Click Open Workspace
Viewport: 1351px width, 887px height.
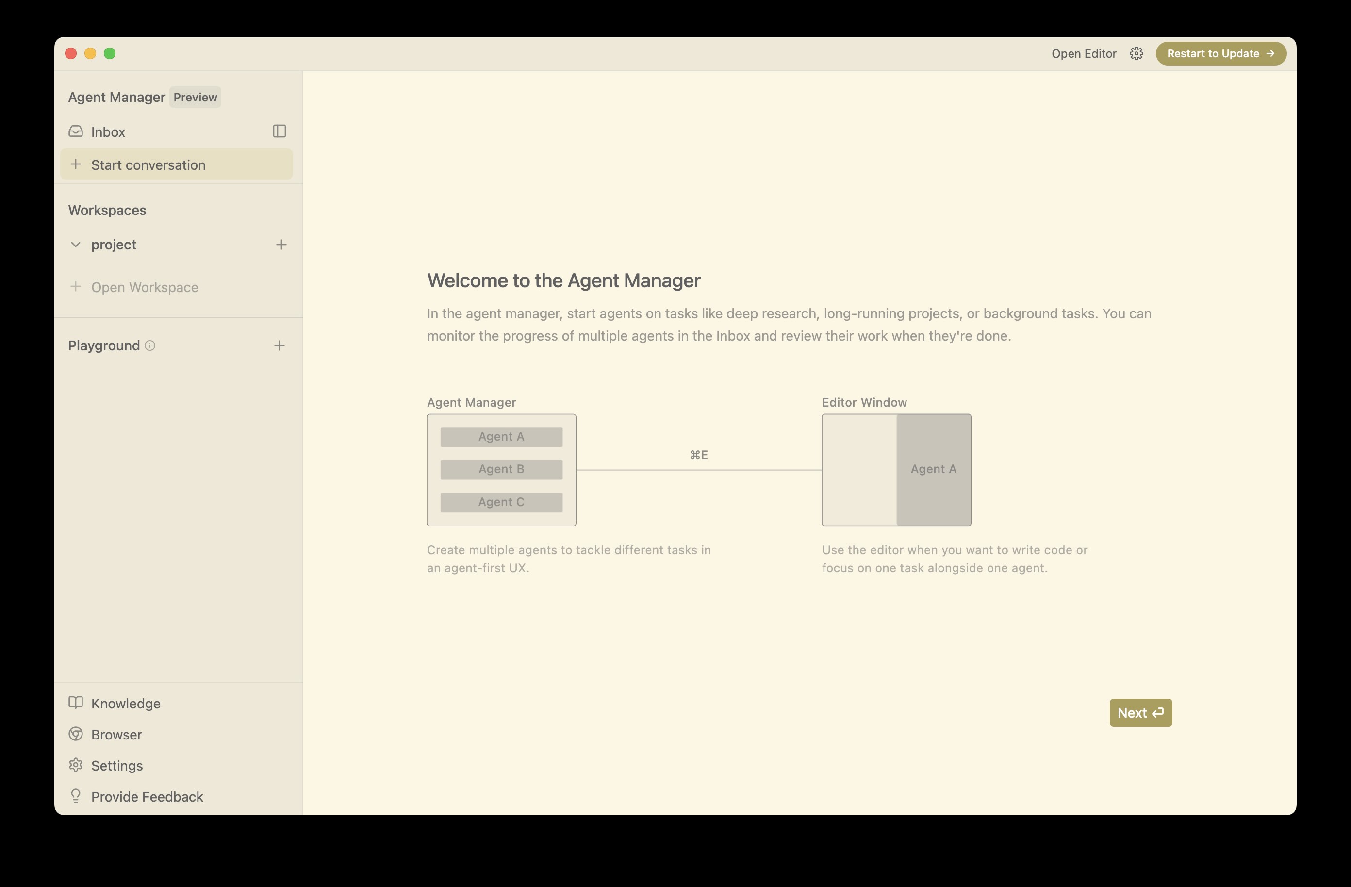coord(144,287)
